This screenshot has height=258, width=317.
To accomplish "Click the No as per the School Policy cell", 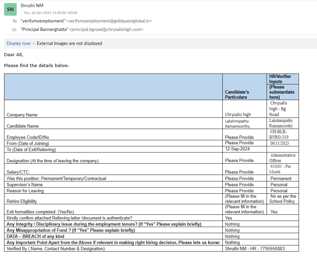I will coord(283,198).
